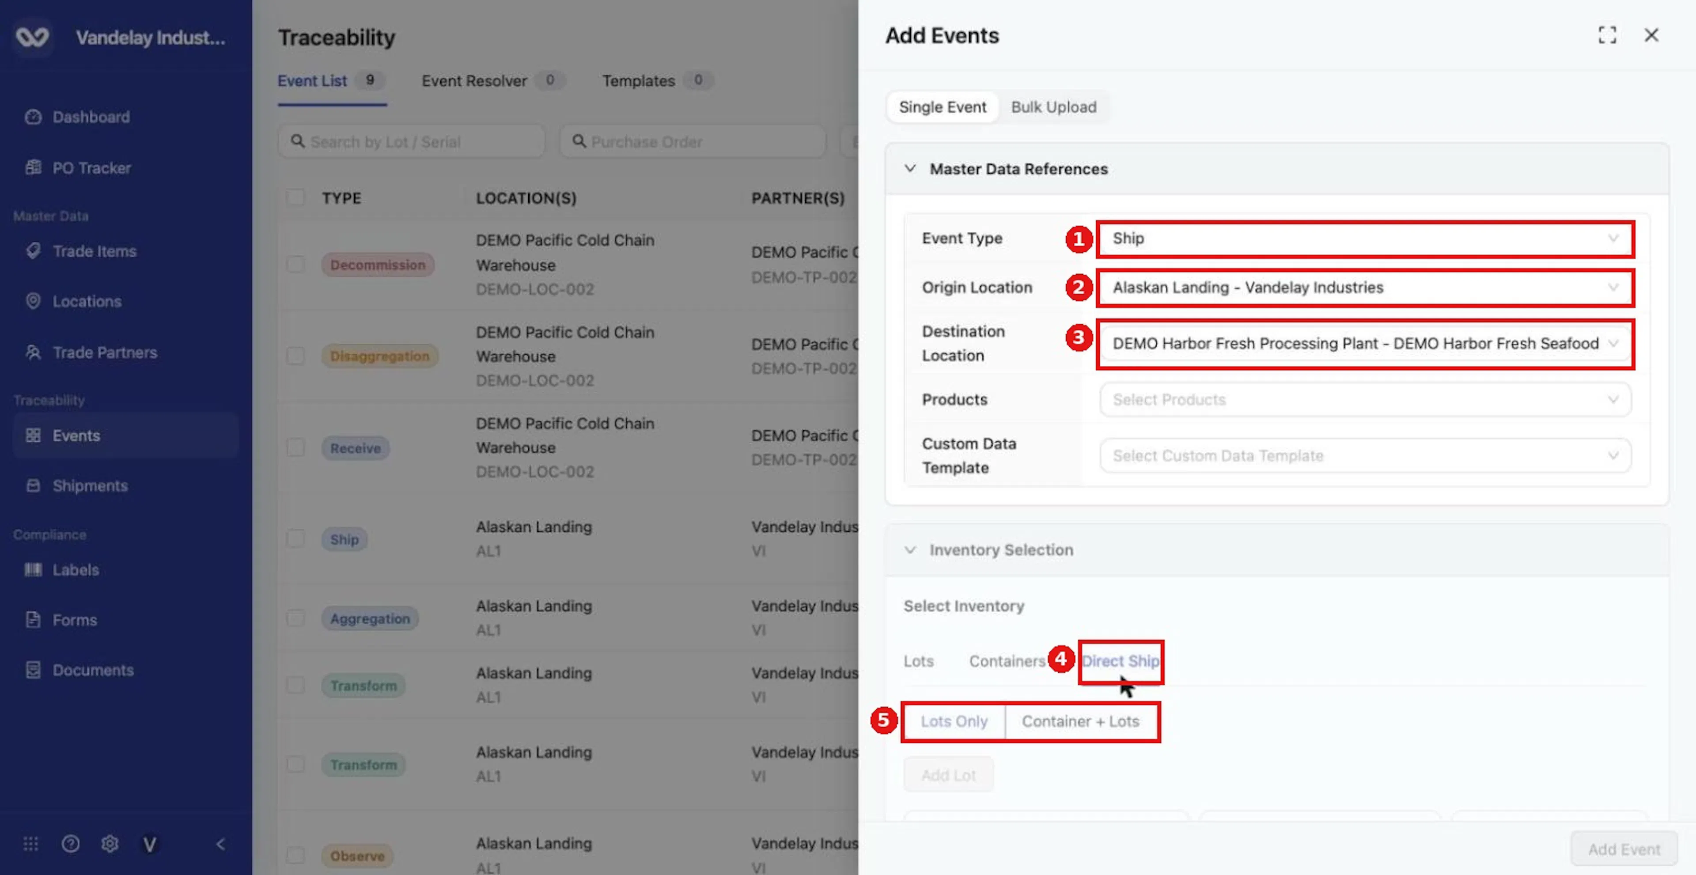Click the apps grid icon
Image resolution: width=1696 pixels, height=875 pixels.
pyautogui.click(x=31, y=843)
